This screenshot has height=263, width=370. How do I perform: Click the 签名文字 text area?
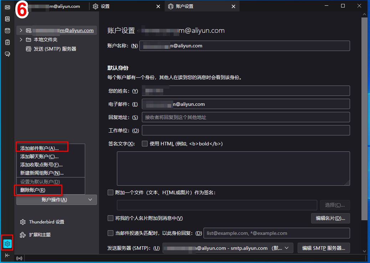tap(233, 169)
